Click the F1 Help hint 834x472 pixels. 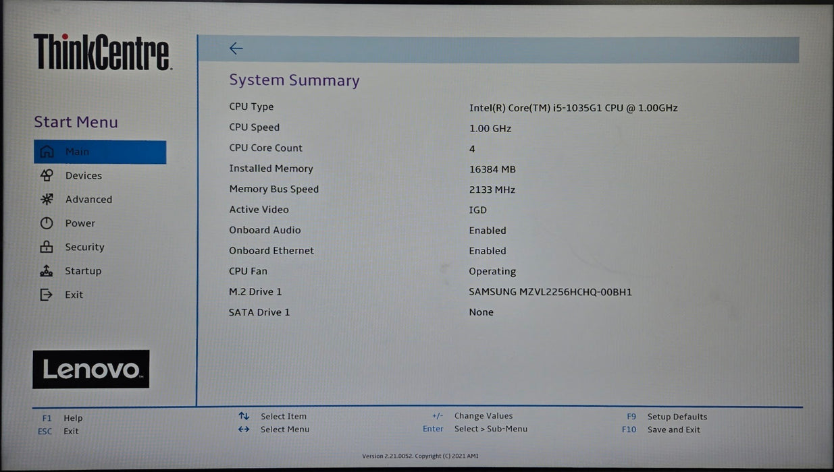click(x=62, y=418)
